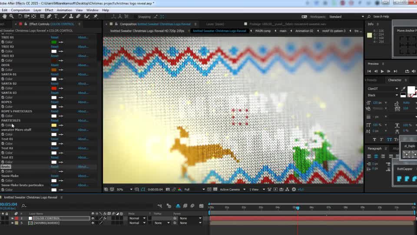Open the Animation menu
Image resolution: width=417 pixels, height=235 pixels.
click(64, 10)
